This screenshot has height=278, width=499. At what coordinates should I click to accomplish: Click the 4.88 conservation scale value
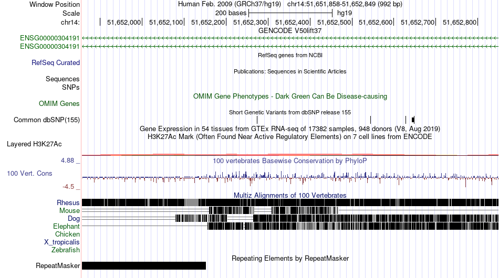tap(67, 161)
